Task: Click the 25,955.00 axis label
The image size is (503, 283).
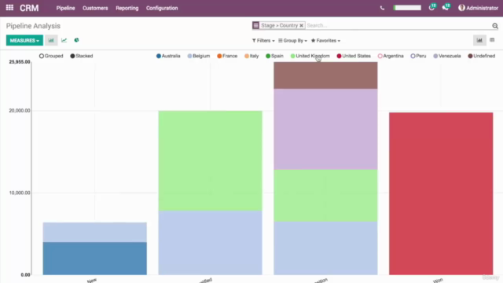Action: (20, 61)
